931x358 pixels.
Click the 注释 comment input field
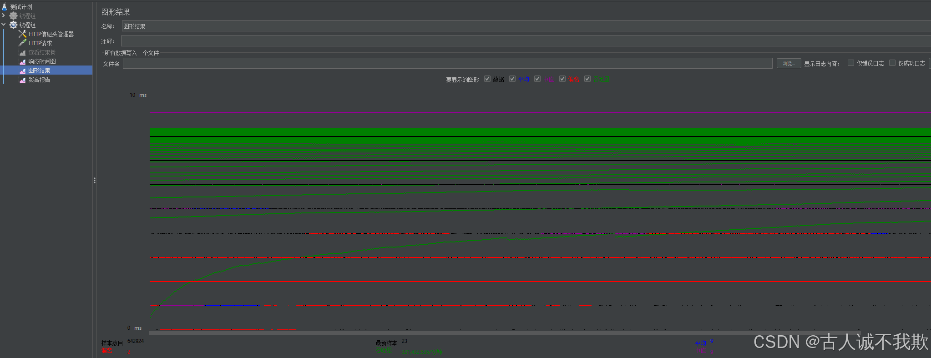526,41
